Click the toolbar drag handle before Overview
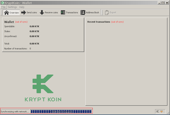 pyautogui.click(x=2, y=12)
